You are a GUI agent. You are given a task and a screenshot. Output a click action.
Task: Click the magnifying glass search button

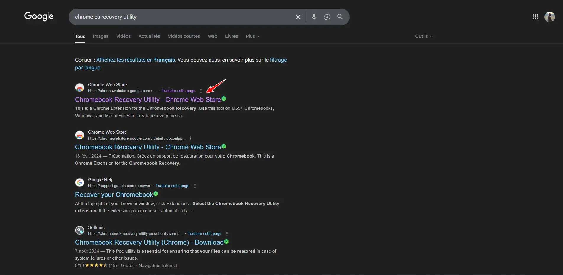tap(340, 17)
